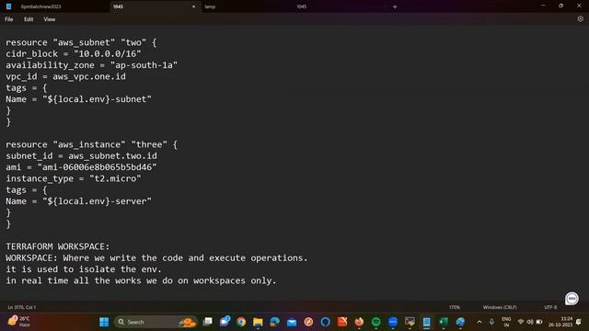This screenshot has height=331, width=589.
Task: Open Microsoft Teams chat from taskbar
Action: pos(225,322)
